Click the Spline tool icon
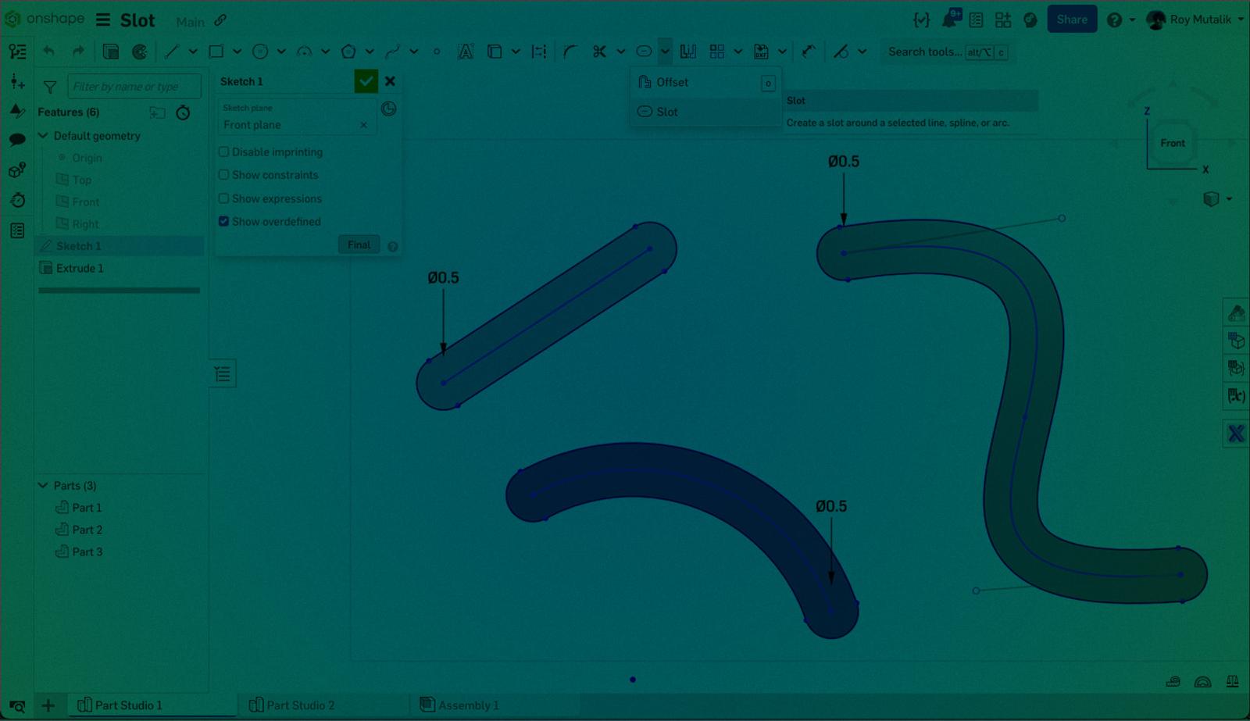The width and height of the screenshot is (1250, 721). click(392, 52)
